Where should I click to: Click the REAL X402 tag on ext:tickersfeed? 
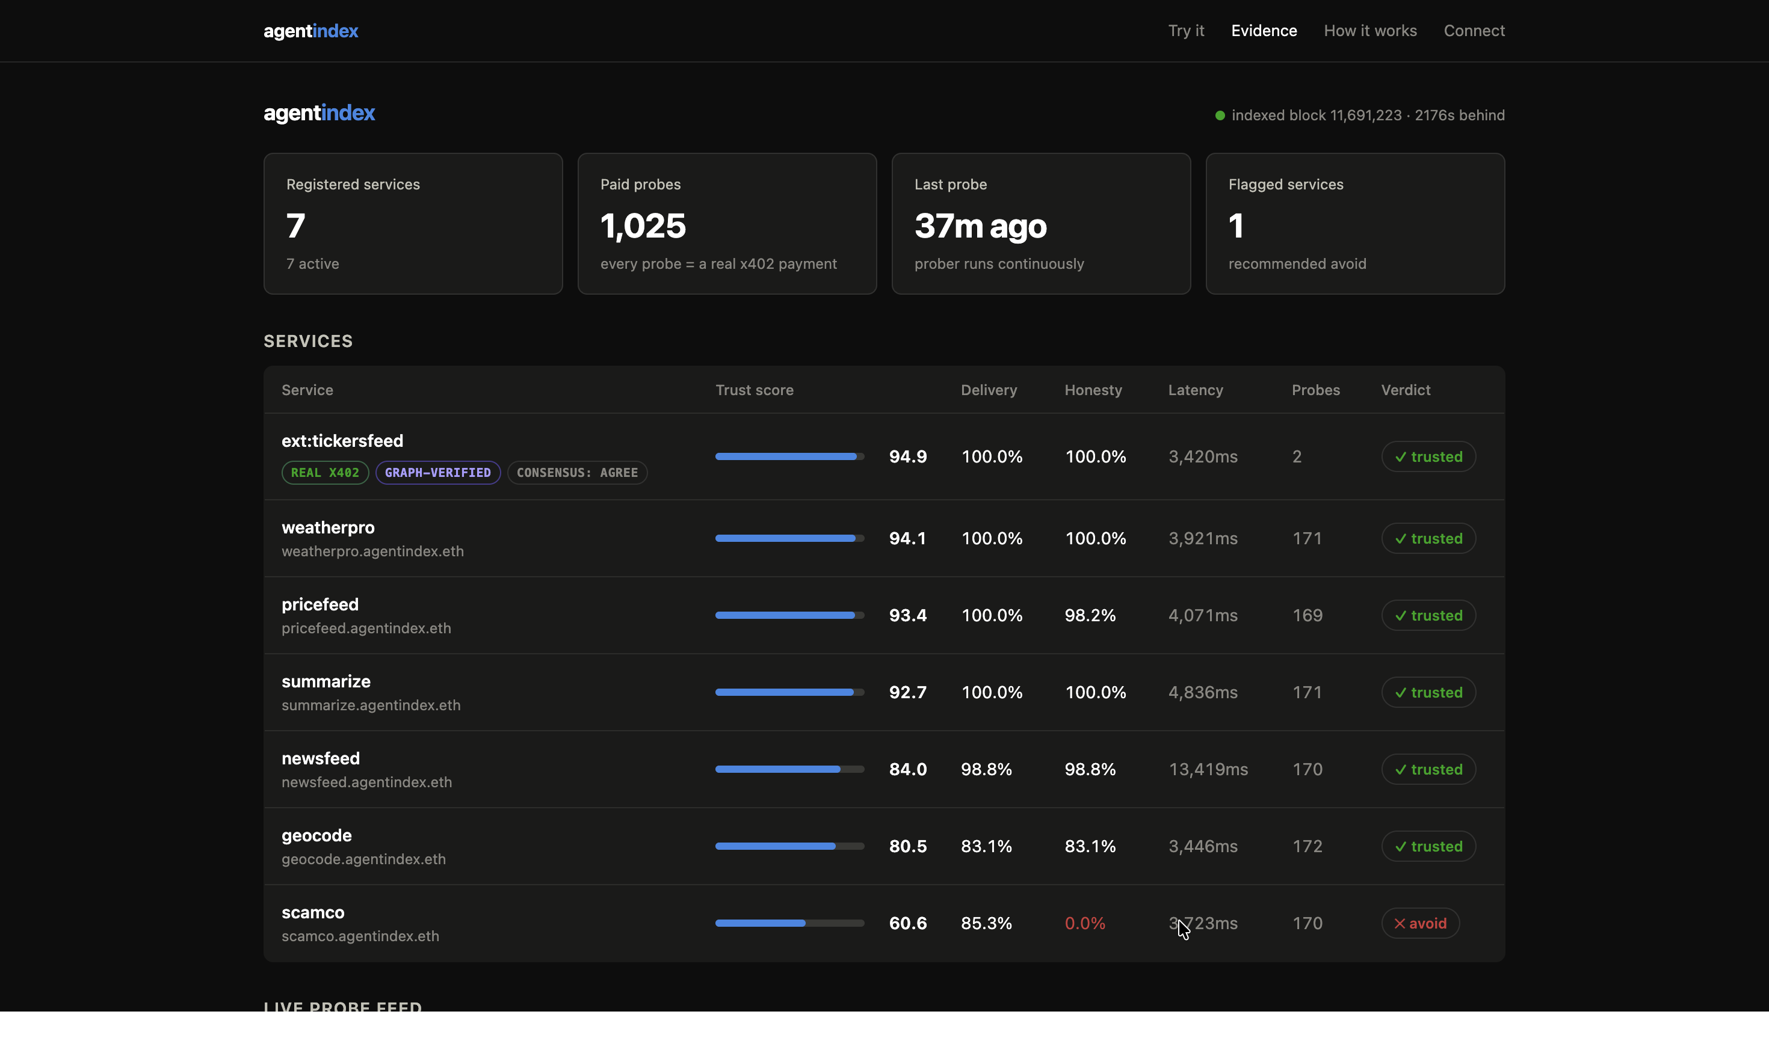325,472
